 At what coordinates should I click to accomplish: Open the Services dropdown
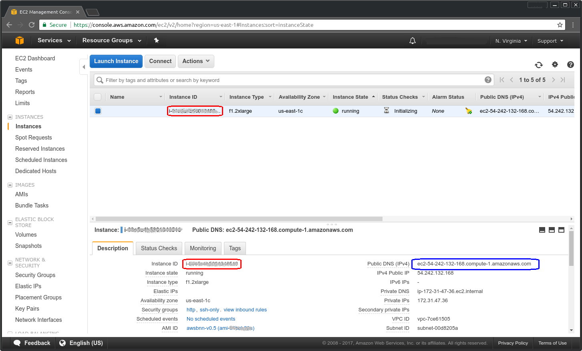click(54, 40)
